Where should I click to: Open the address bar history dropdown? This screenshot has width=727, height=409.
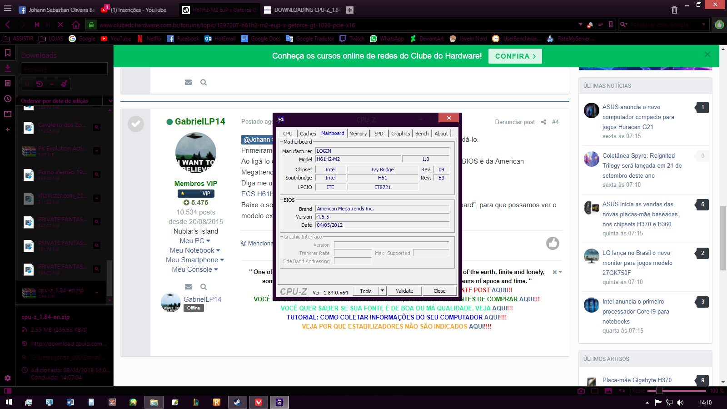coord(581,25)
